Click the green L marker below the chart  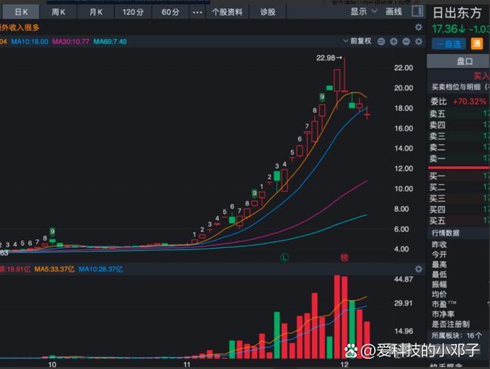pos(284,258)
